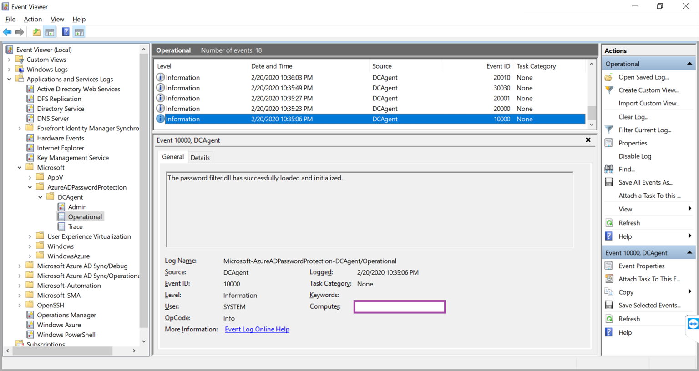This screenshot has height=371, width=699.
Task: Click the Trace log icon under DCAgent
Action: (61, 226)
